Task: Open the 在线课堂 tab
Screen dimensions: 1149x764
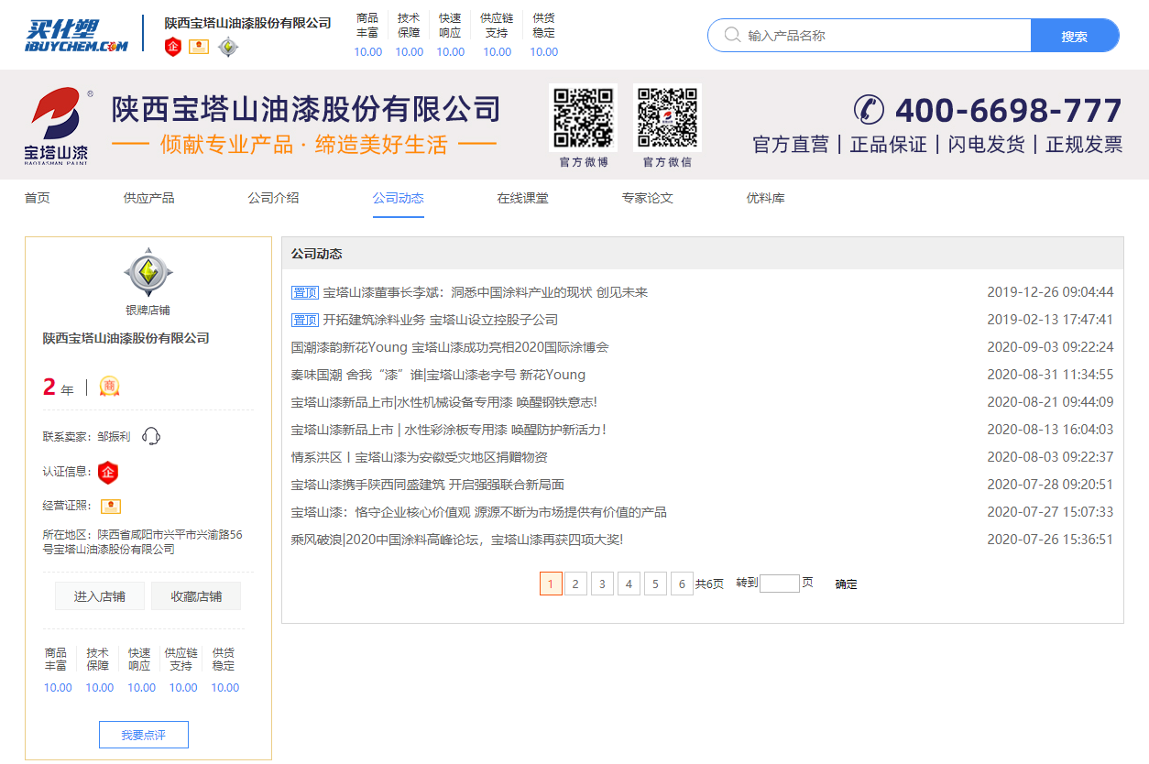Action: [x=523, y=198]
